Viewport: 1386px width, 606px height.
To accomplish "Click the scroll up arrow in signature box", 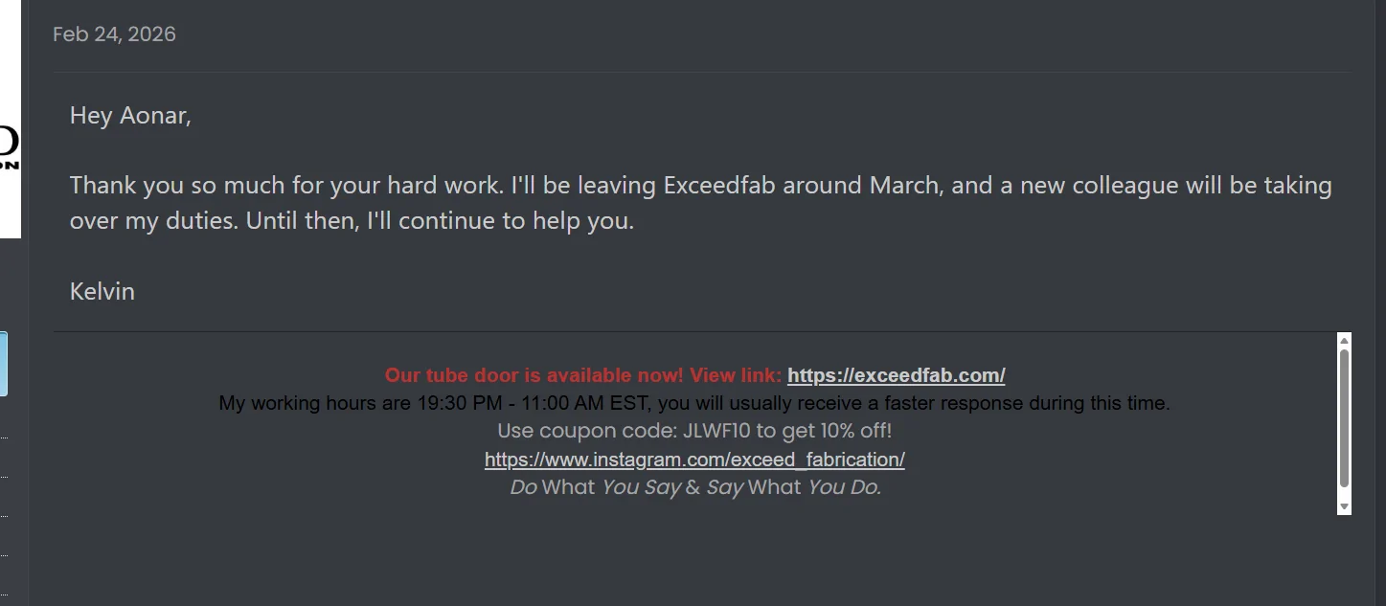I will (x=1344, y=341).
